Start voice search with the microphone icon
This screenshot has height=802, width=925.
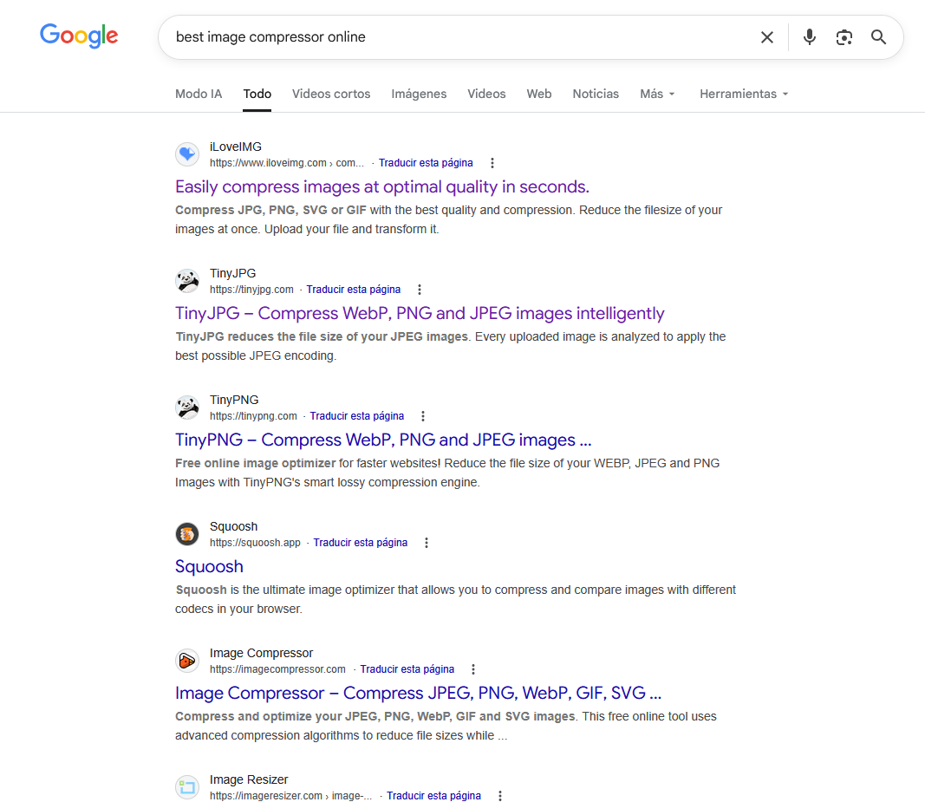[810, 37]
